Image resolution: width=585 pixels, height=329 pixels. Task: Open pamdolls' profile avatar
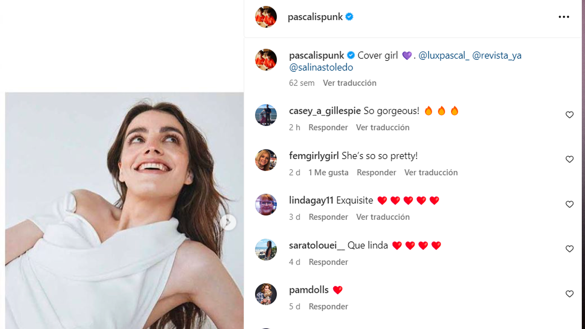(266, 294)
